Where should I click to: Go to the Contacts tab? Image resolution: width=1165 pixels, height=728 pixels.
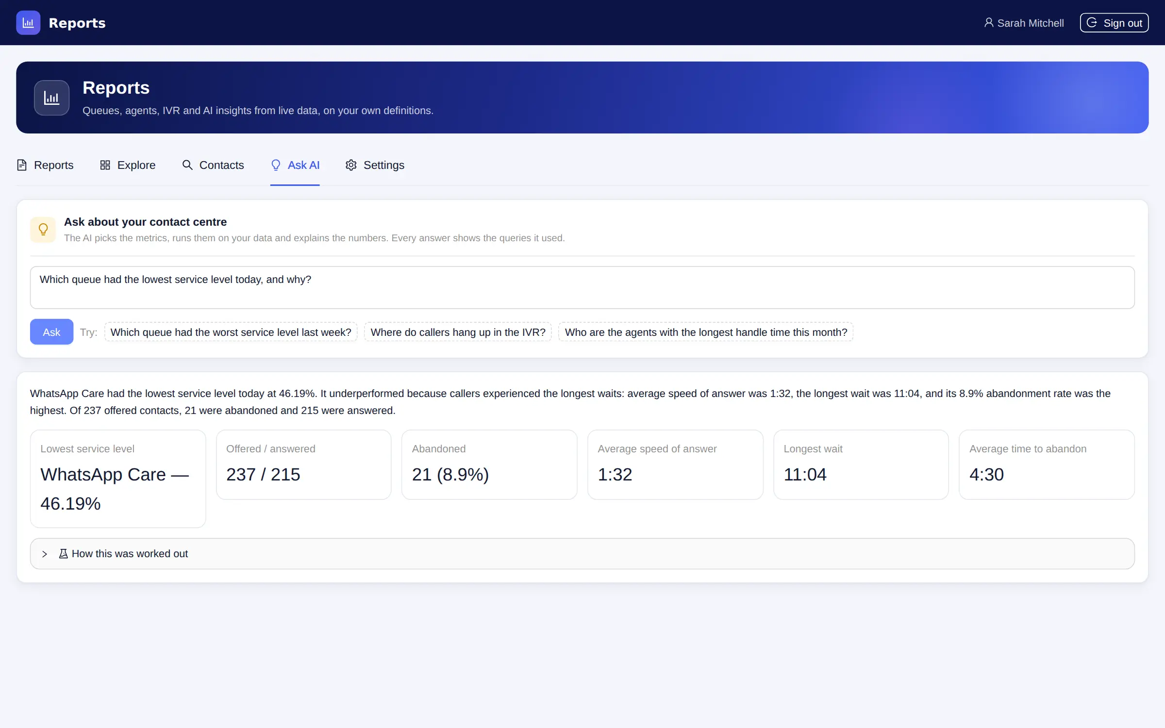[213, 165]
